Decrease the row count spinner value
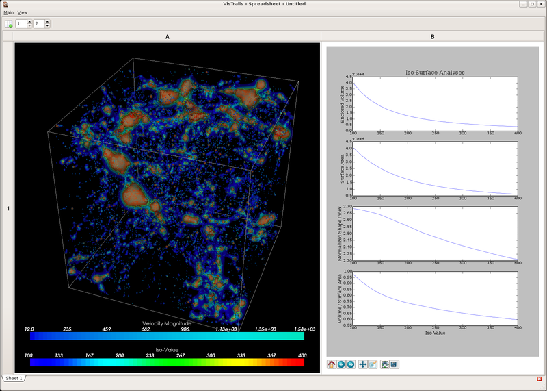The height and width of the screenshot is (391, 547). [29, 26]
